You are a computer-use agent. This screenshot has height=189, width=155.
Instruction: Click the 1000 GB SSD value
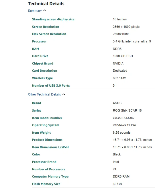pyautogui.click(x=123, y=56)
